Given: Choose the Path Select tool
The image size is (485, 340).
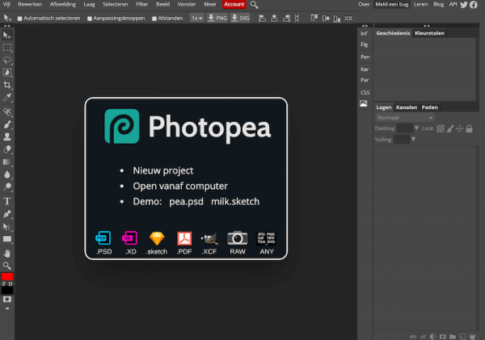Looking at the screenshot, I should (x=6, y=227).
